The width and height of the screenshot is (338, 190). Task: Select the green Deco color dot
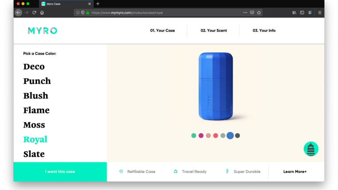tap(194, 135)
